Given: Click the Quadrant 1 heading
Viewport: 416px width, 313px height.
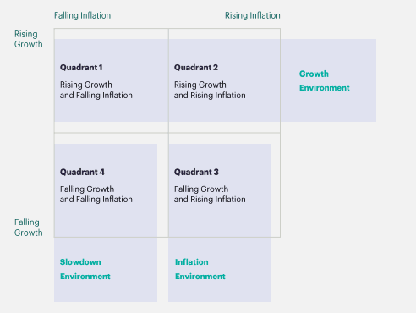Looking at the screenshot, I should coord(81,68).
